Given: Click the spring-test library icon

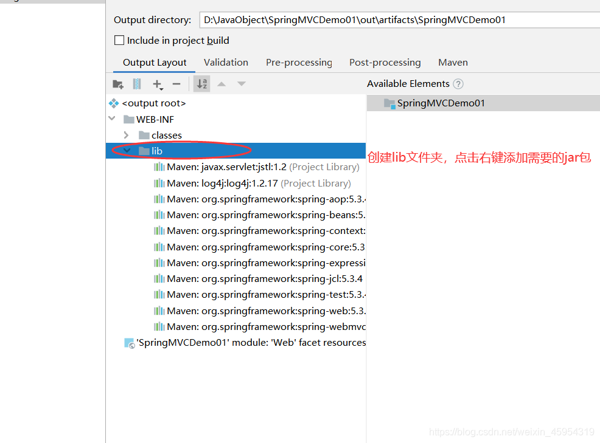Looking at the screenshot, I should pyautogui.click(x=159, y=295).
